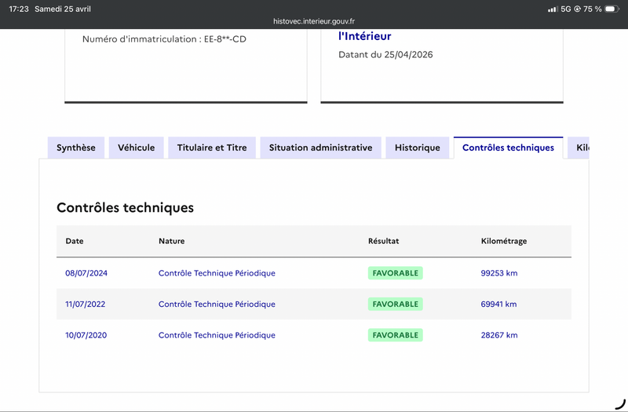Click the 99253 km mileage value
Screen dimensions: 628x412
[499, 273]
